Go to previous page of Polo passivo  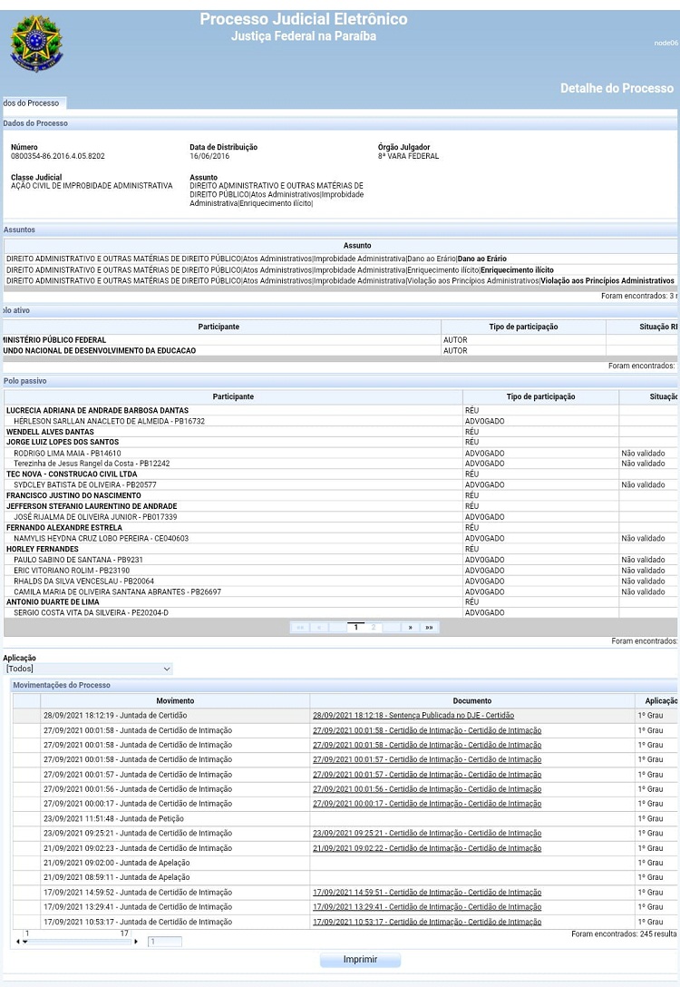319,627
